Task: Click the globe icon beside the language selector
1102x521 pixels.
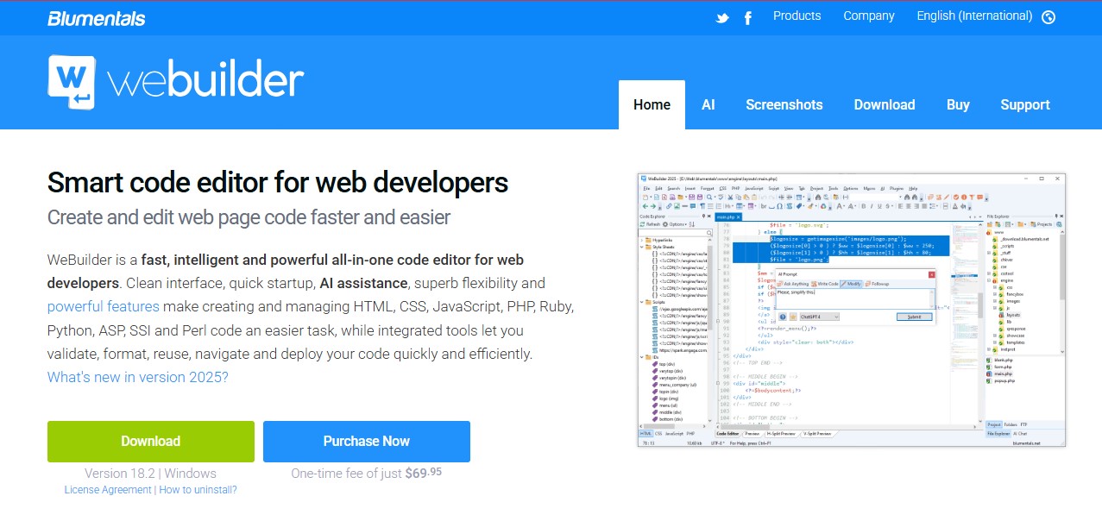Action: pyautogui.click(x=1048, y=16)
